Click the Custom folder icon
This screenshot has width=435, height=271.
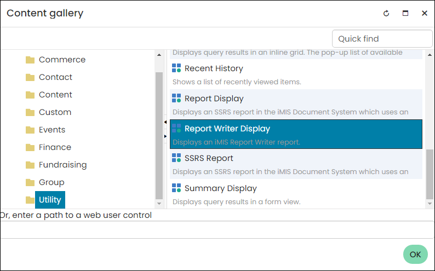[x=30, y=112]
